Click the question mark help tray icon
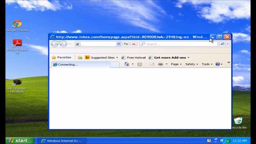256x144 pixels. click(209, 140)
